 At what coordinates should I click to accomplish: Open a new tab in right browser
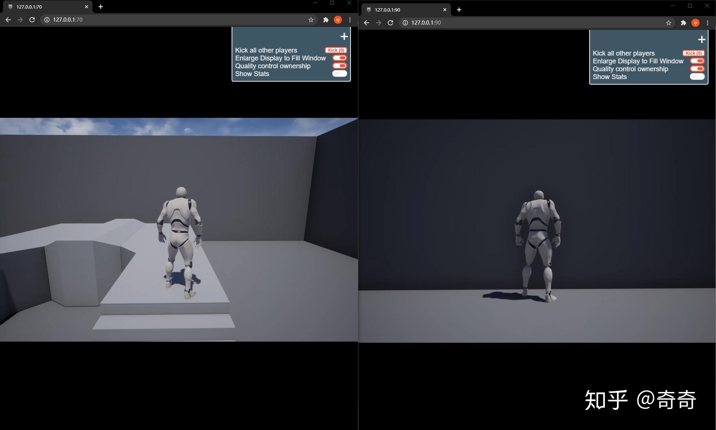tap(459, 10)
